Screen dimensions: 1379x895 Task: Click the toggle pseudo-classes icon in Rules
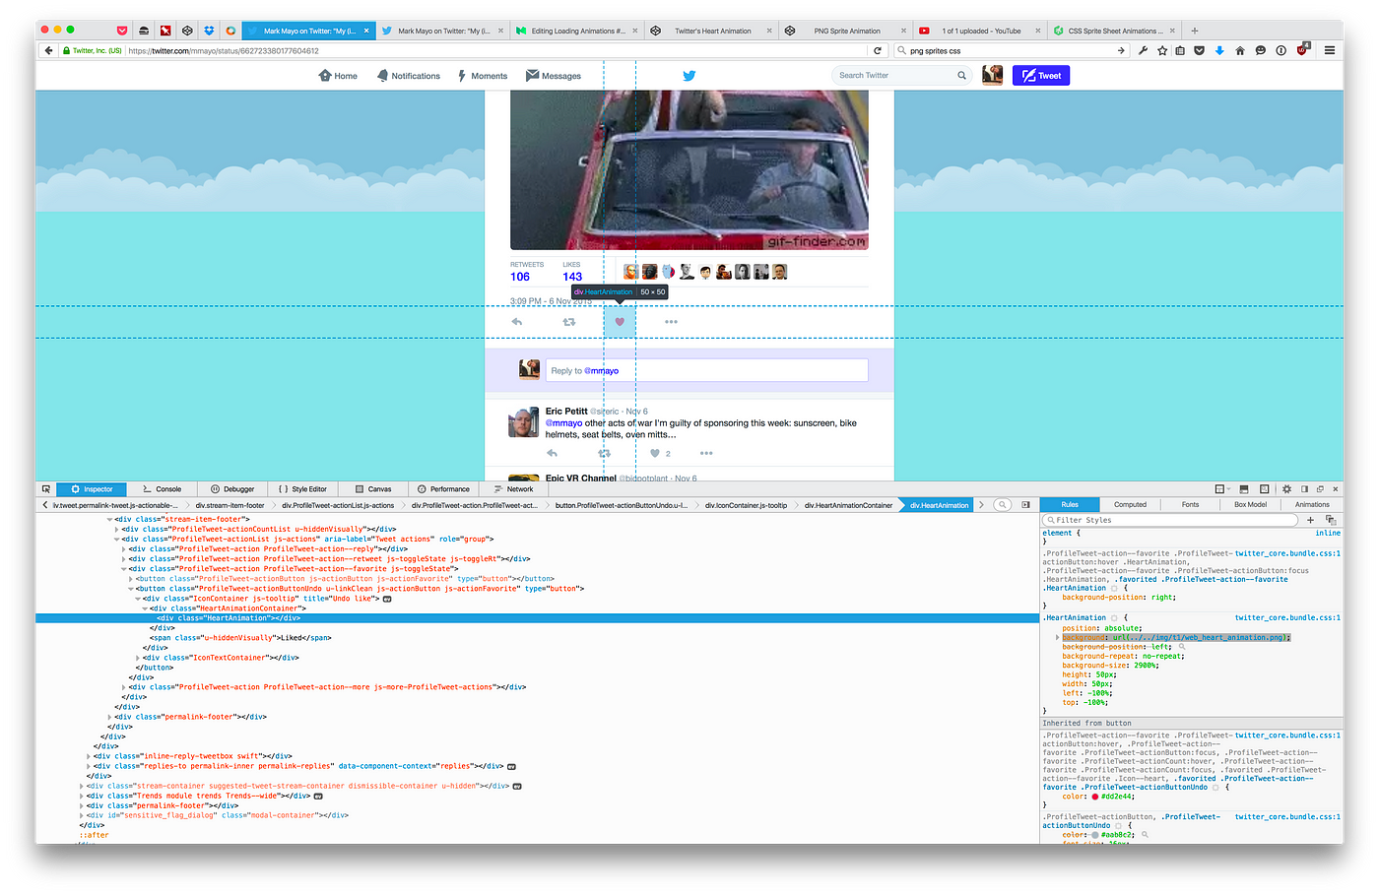[x=1330, y=520]
